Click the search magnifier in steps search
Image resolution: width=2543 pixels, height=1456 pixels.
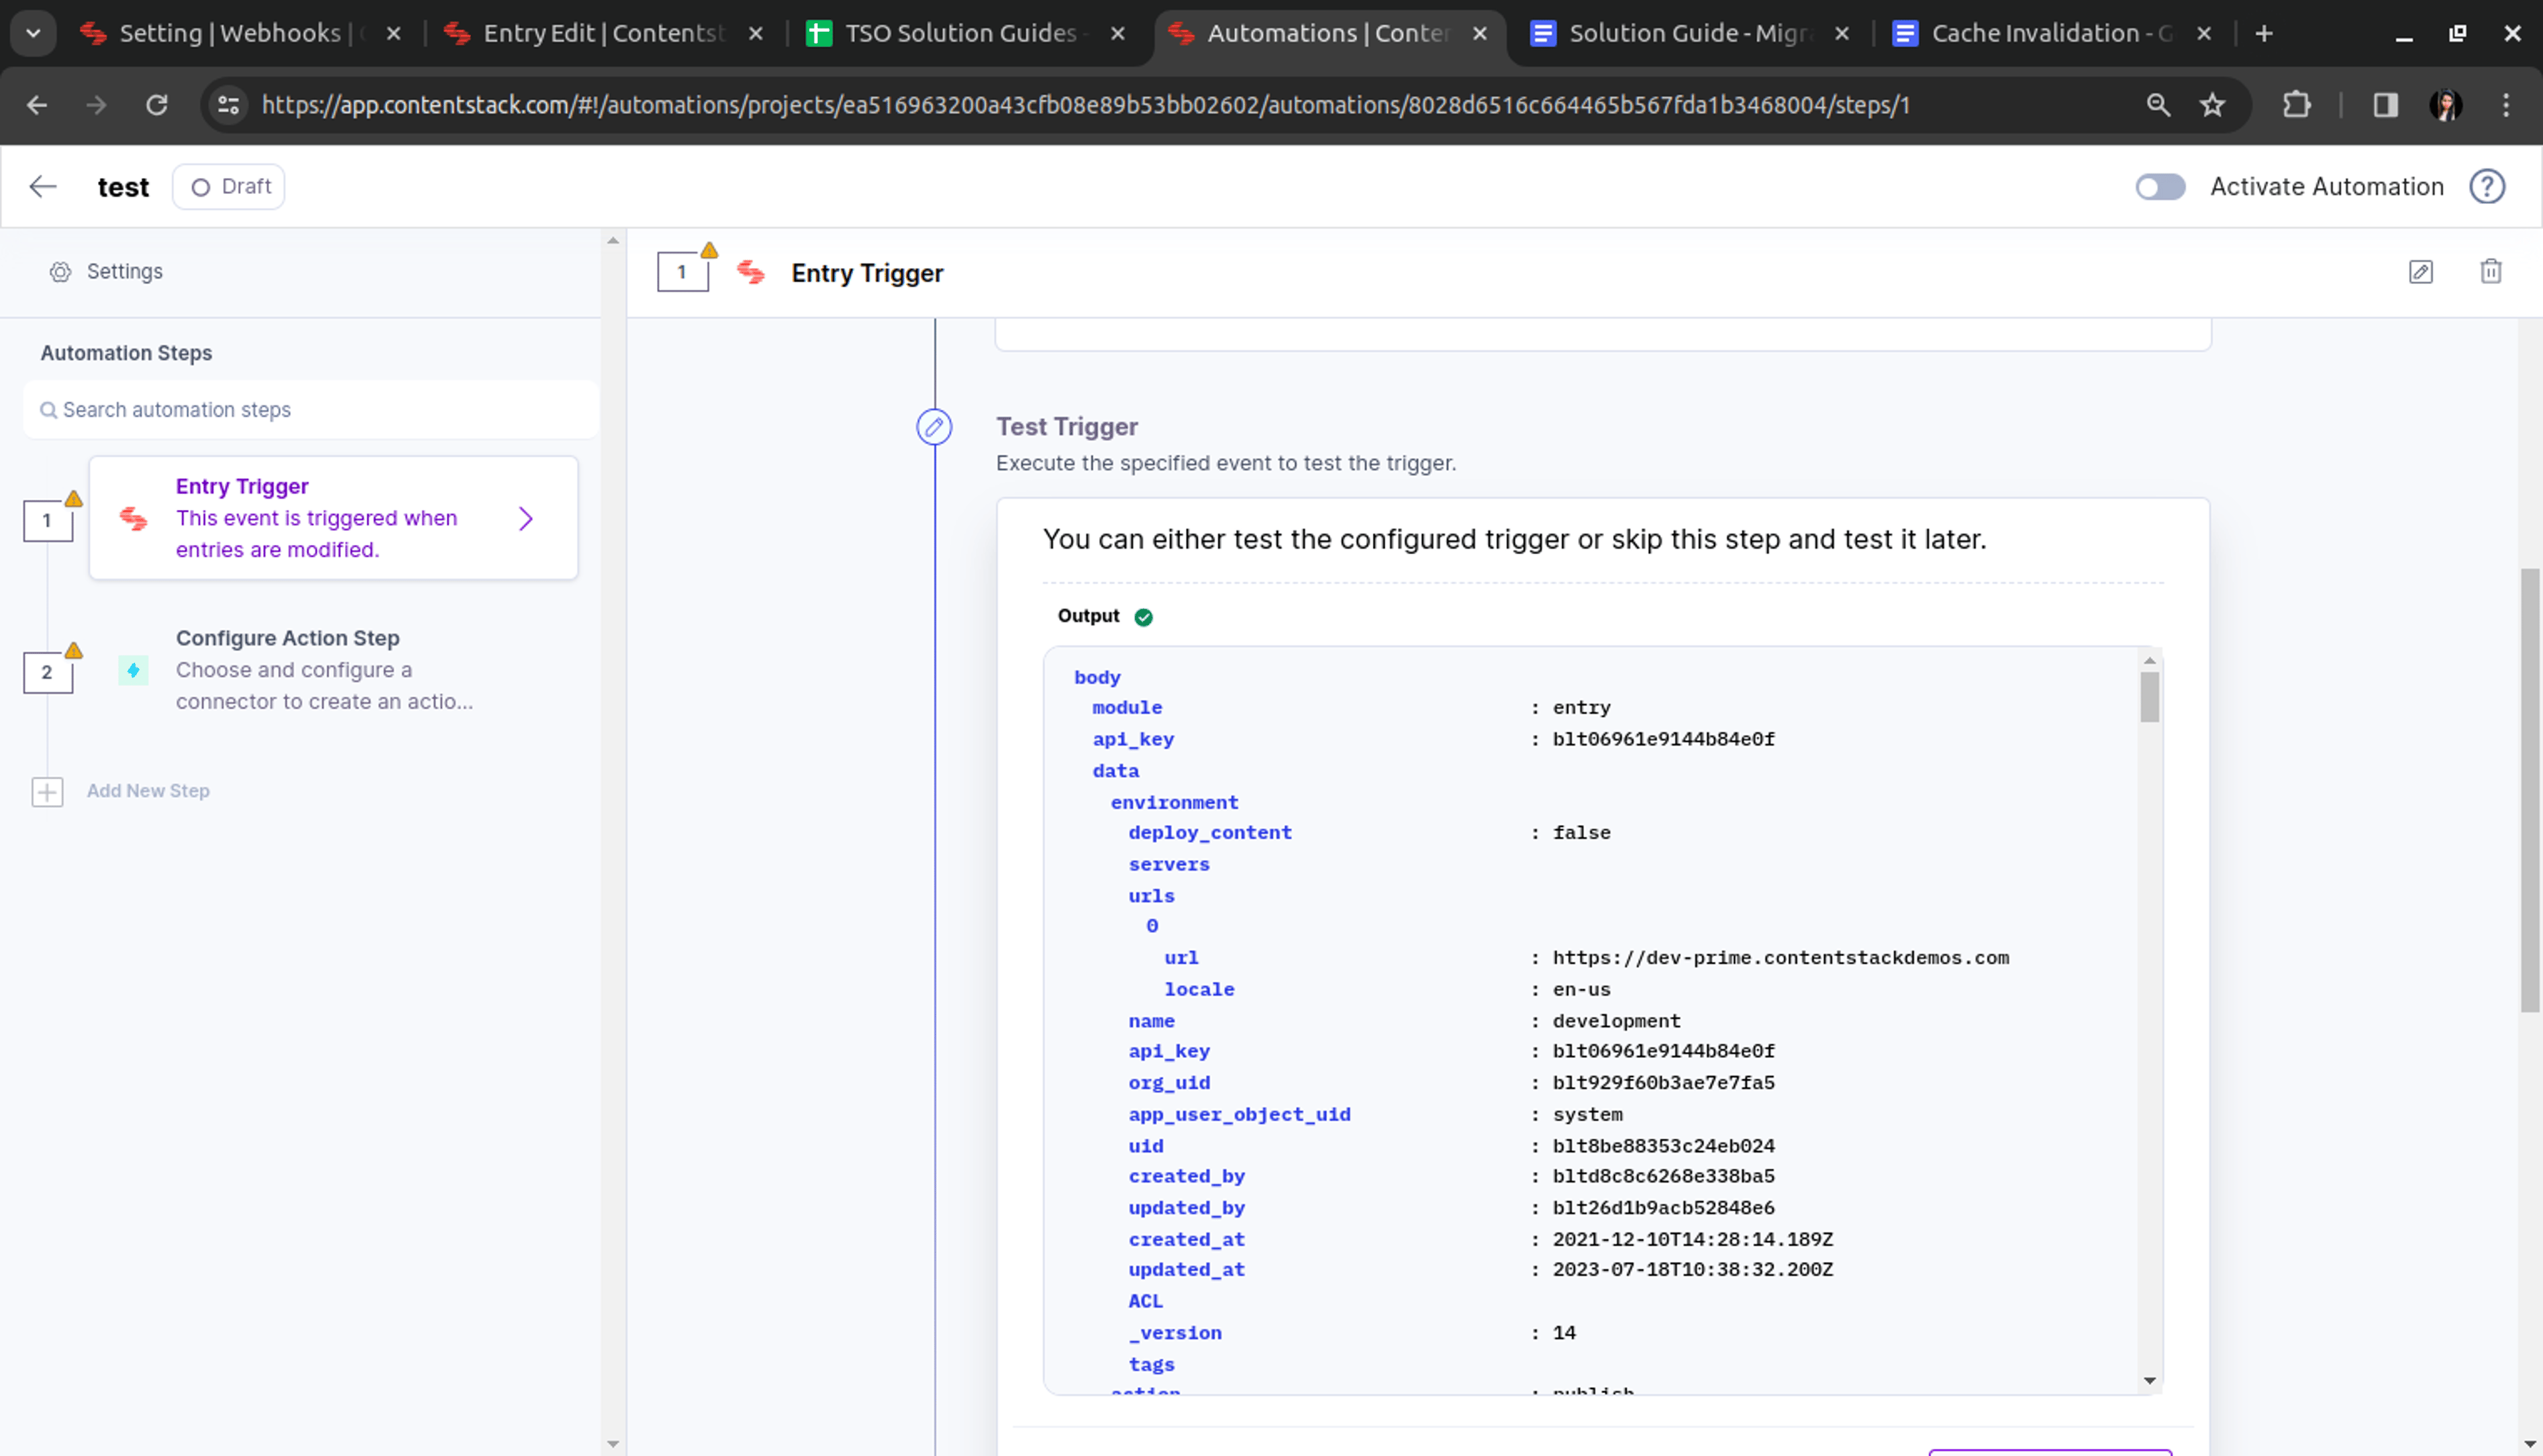pyautogui.click(x=48, y=410)
